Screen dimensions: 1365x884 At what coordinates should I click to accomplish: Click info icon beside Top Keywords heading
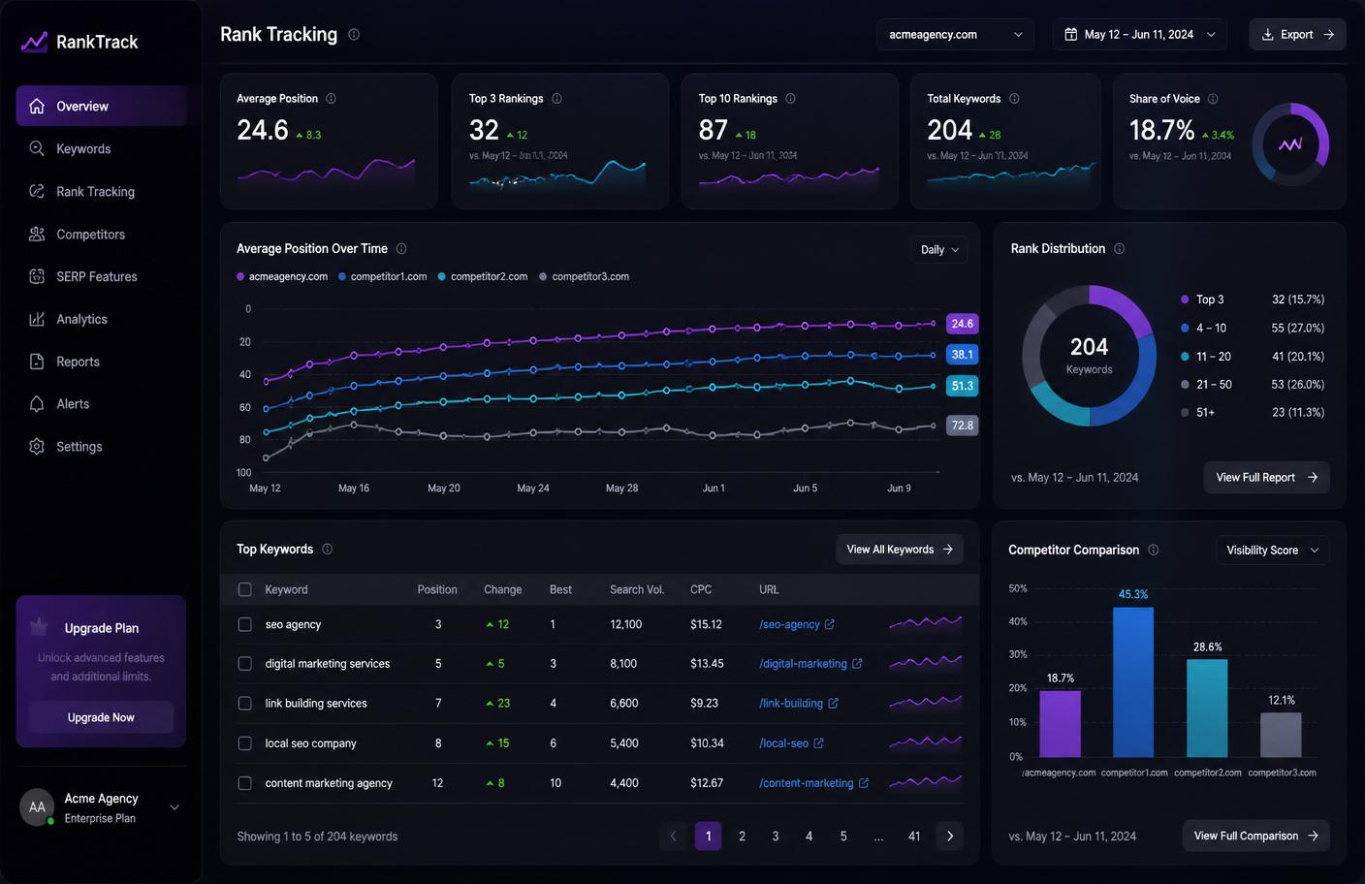coord(327,550)
